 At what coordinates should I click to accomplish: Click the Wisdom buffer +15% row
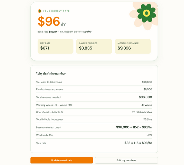pyautogui.click(x=94, y=135)
